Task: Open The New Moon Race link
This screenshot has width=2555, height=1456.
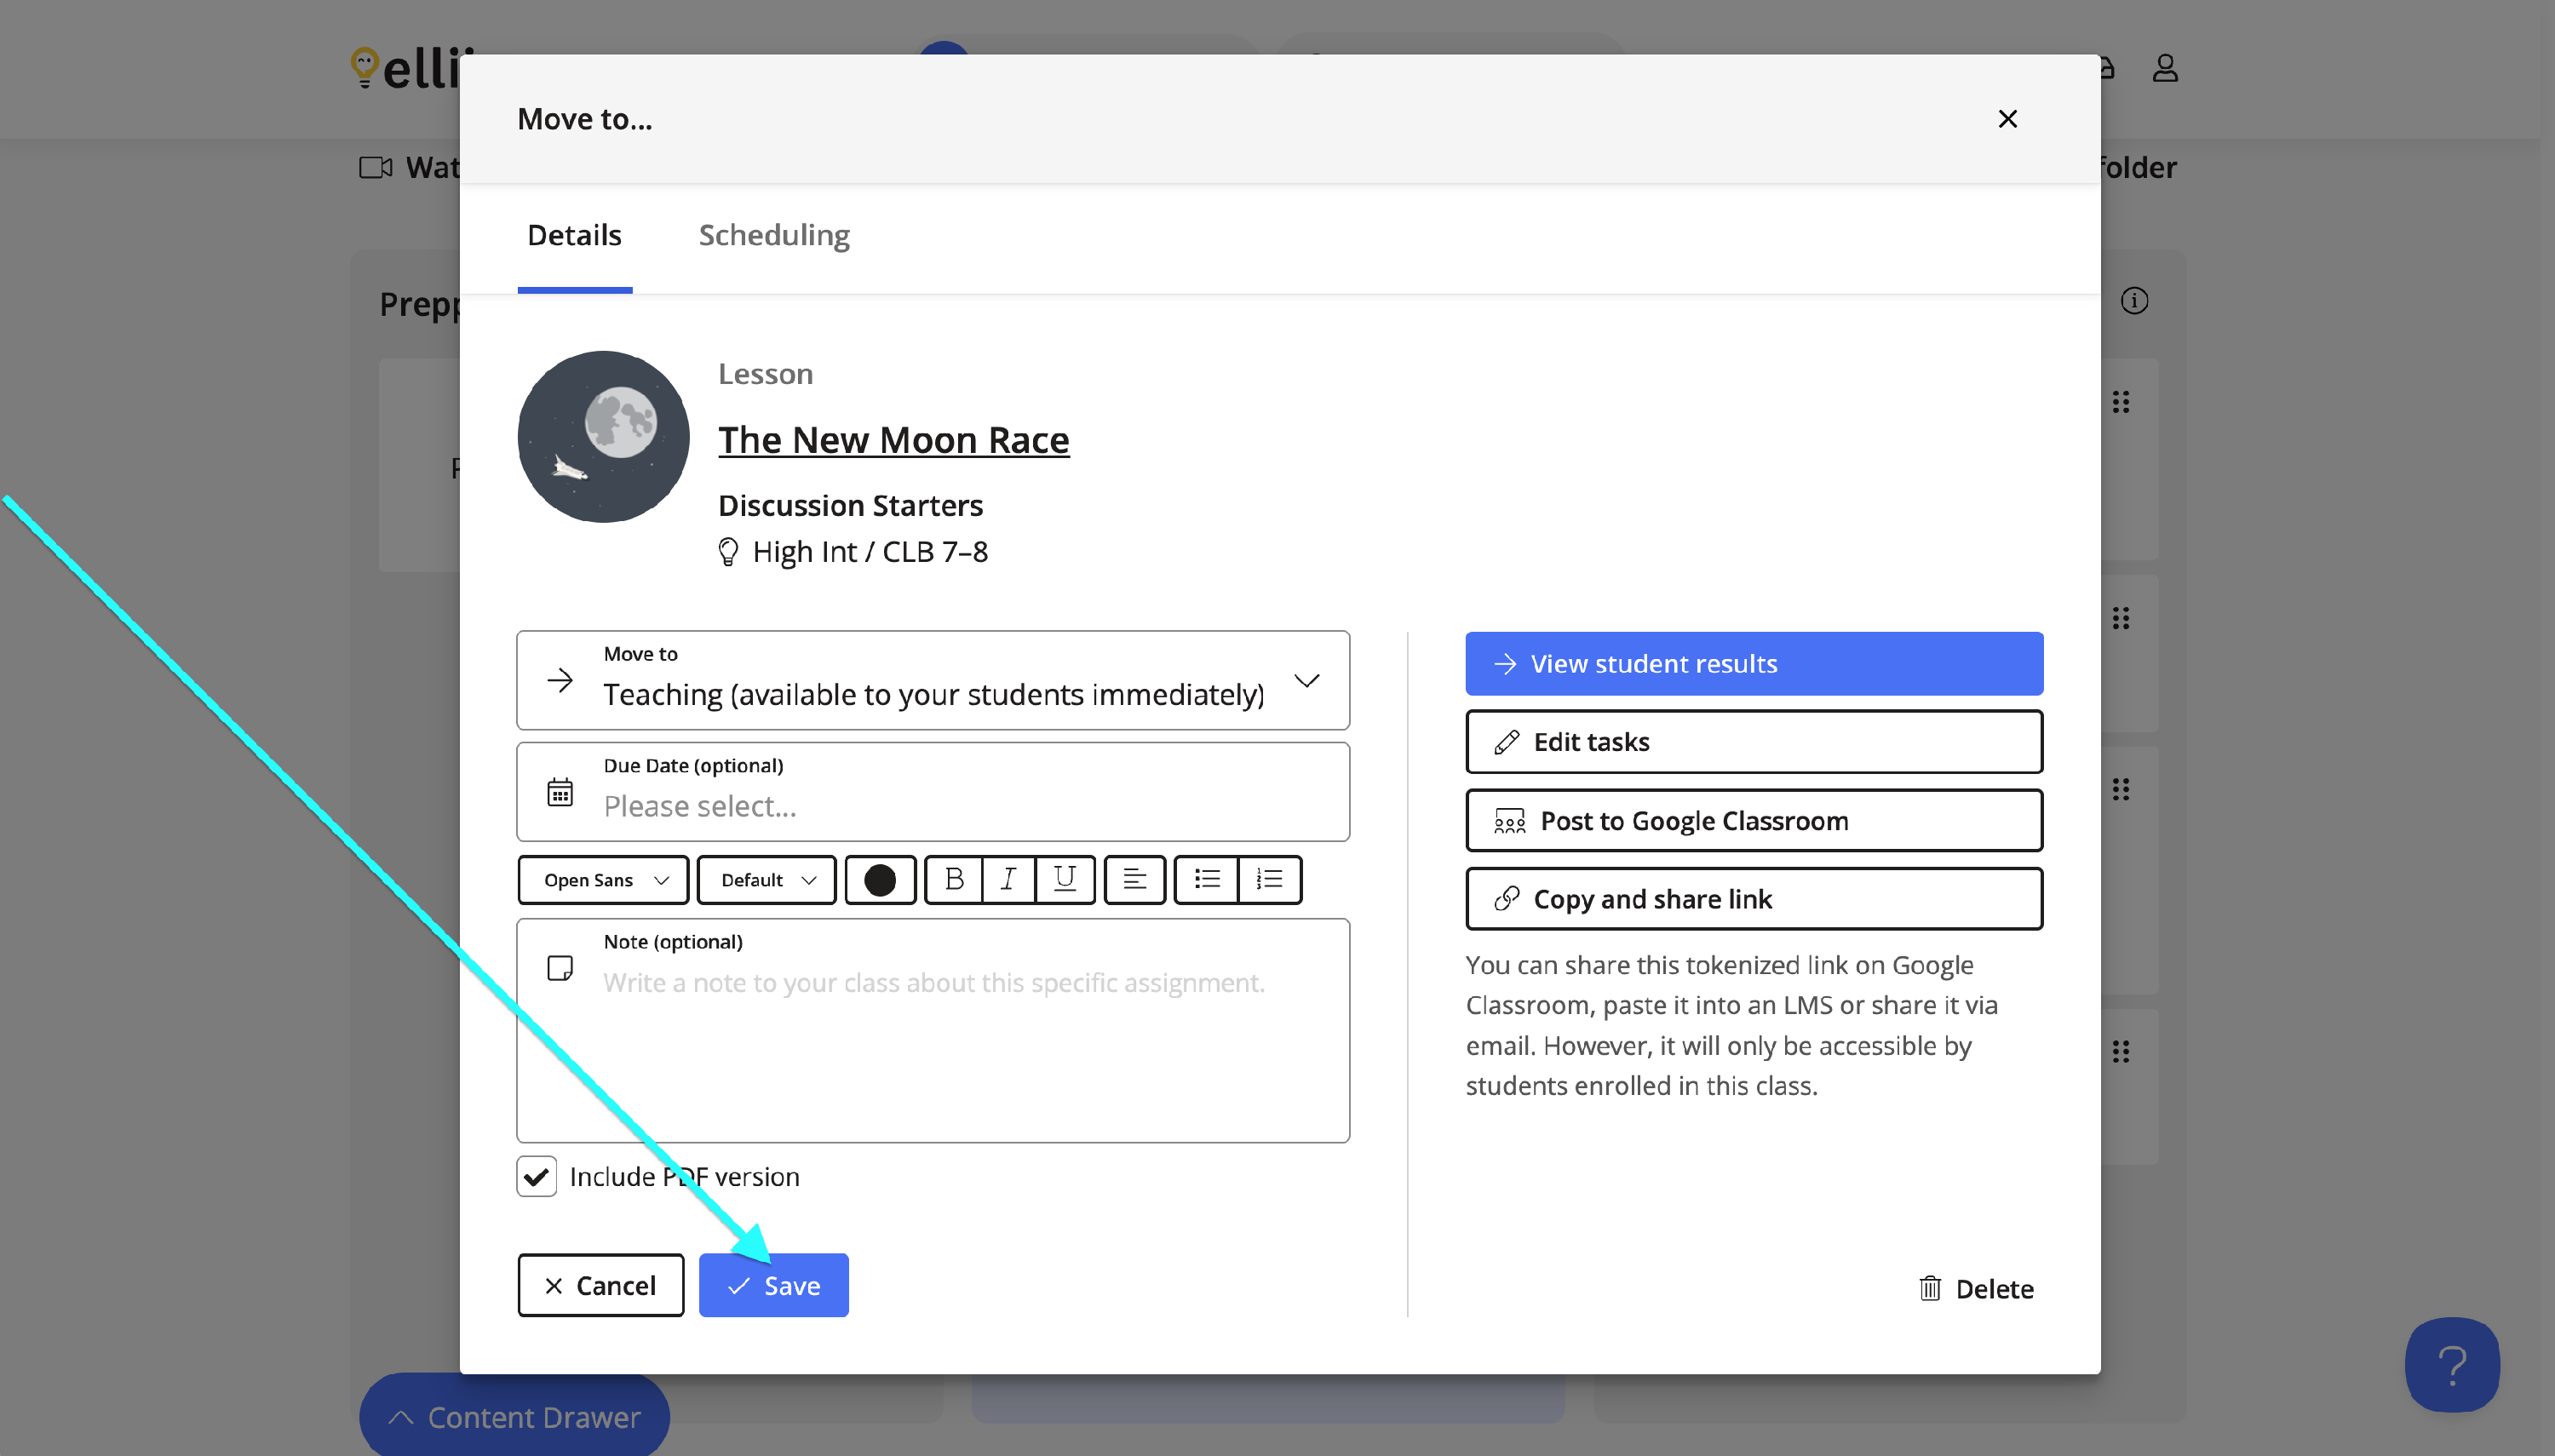Action: [x=893, y=440]
